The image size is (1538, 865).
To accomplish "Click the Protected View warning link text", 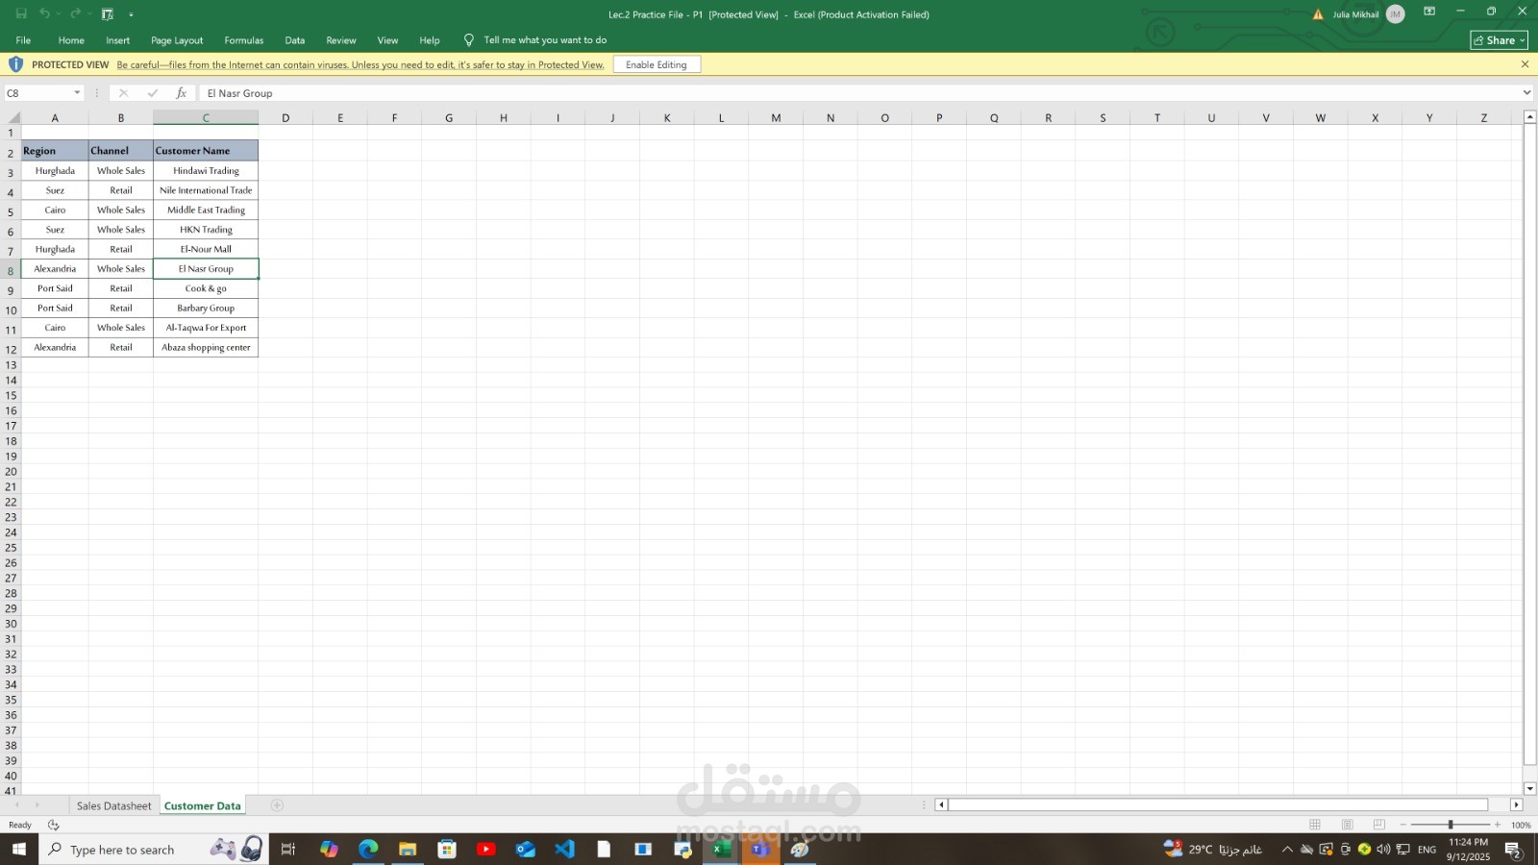I will point(360,65).
